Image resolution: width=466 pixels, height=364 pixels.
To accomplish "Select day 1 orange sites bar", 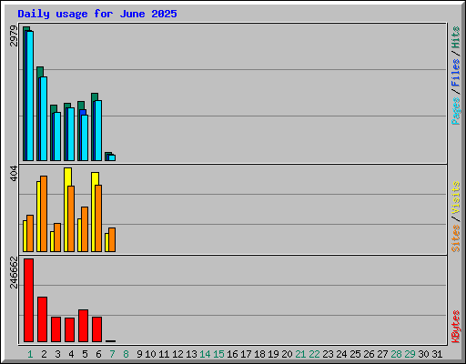I will coord(30,234).
